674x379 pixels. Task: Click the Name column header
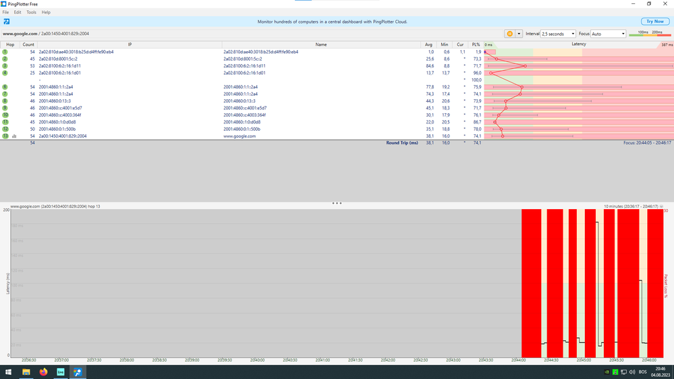pyautogui.click(x=321, y=45)
